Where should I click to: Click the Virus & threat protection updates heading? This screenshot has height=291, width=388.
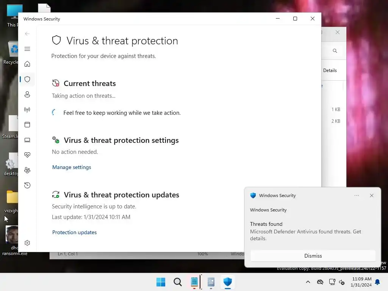(x=121, y=195)
